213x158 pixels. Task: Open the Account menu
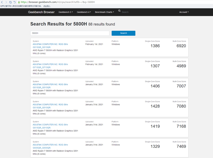184,12
